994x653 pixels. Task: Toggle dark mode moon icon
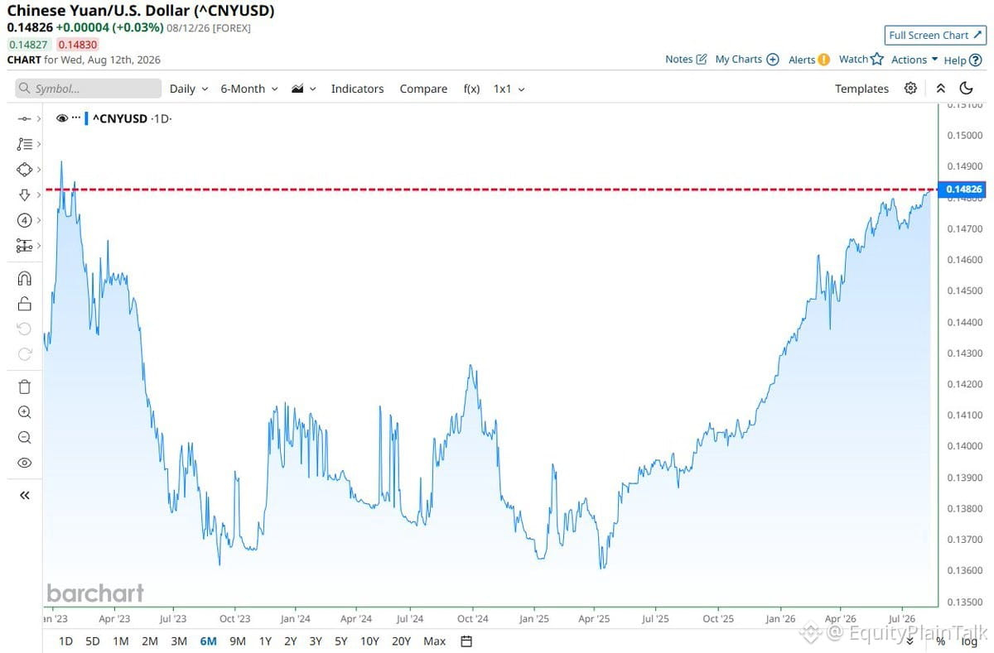click(966, 89)
